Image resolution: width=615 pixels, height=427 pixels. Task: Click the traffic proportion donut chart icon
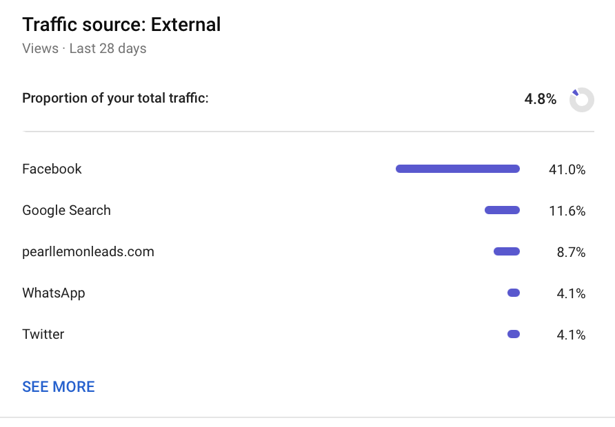(x=582, y=99)
